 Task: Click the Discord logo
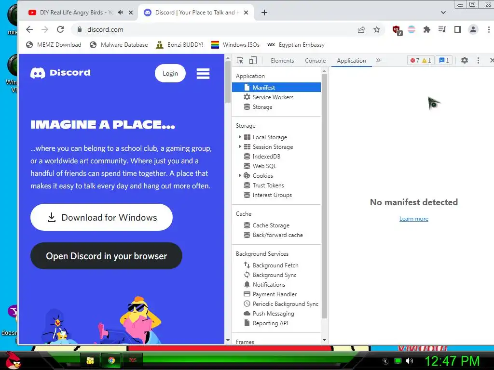(x=60, y=73)
